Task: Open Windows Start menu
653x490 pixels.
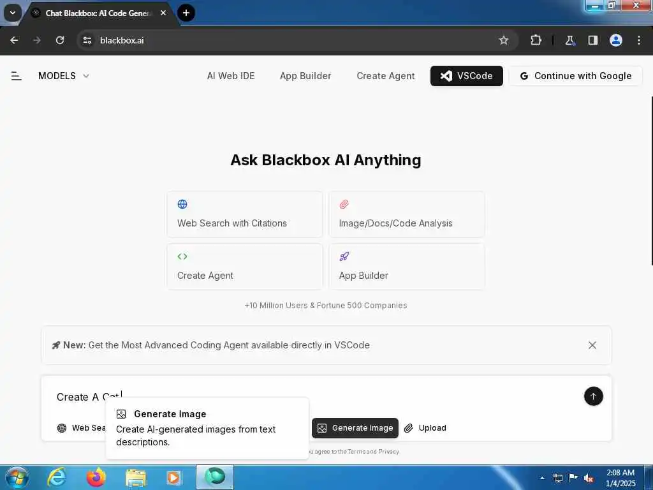Action: pos(17,477)
